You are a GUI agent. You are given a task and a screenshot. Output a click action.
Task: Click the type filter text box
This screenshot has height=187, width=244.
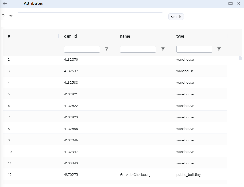coord(194,49)
